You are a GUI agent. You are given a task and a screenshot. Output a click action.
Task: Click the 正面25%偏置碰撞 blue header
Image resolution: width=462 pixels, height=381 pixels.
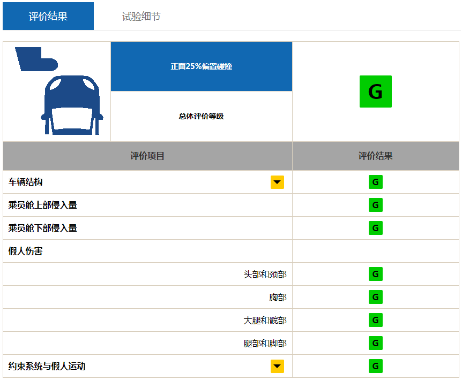point(202,67)
